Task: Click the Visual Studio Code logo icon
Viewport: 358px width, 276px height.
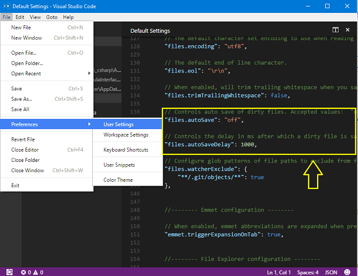Action: coord(6,6)
